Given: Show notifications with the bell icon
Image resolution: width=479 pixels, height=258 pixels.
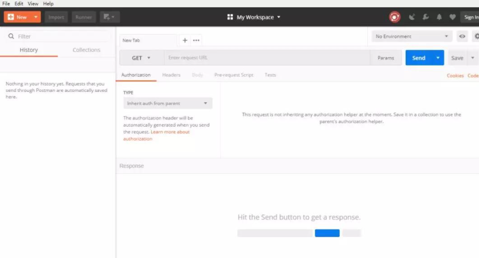Looking at the screenshot, I should 439,17.
